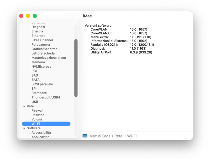Select Diagnosi in the sidebar
The width and height of the screenshot is (210, 162).
pyautogui.click(x=38, y=27)
